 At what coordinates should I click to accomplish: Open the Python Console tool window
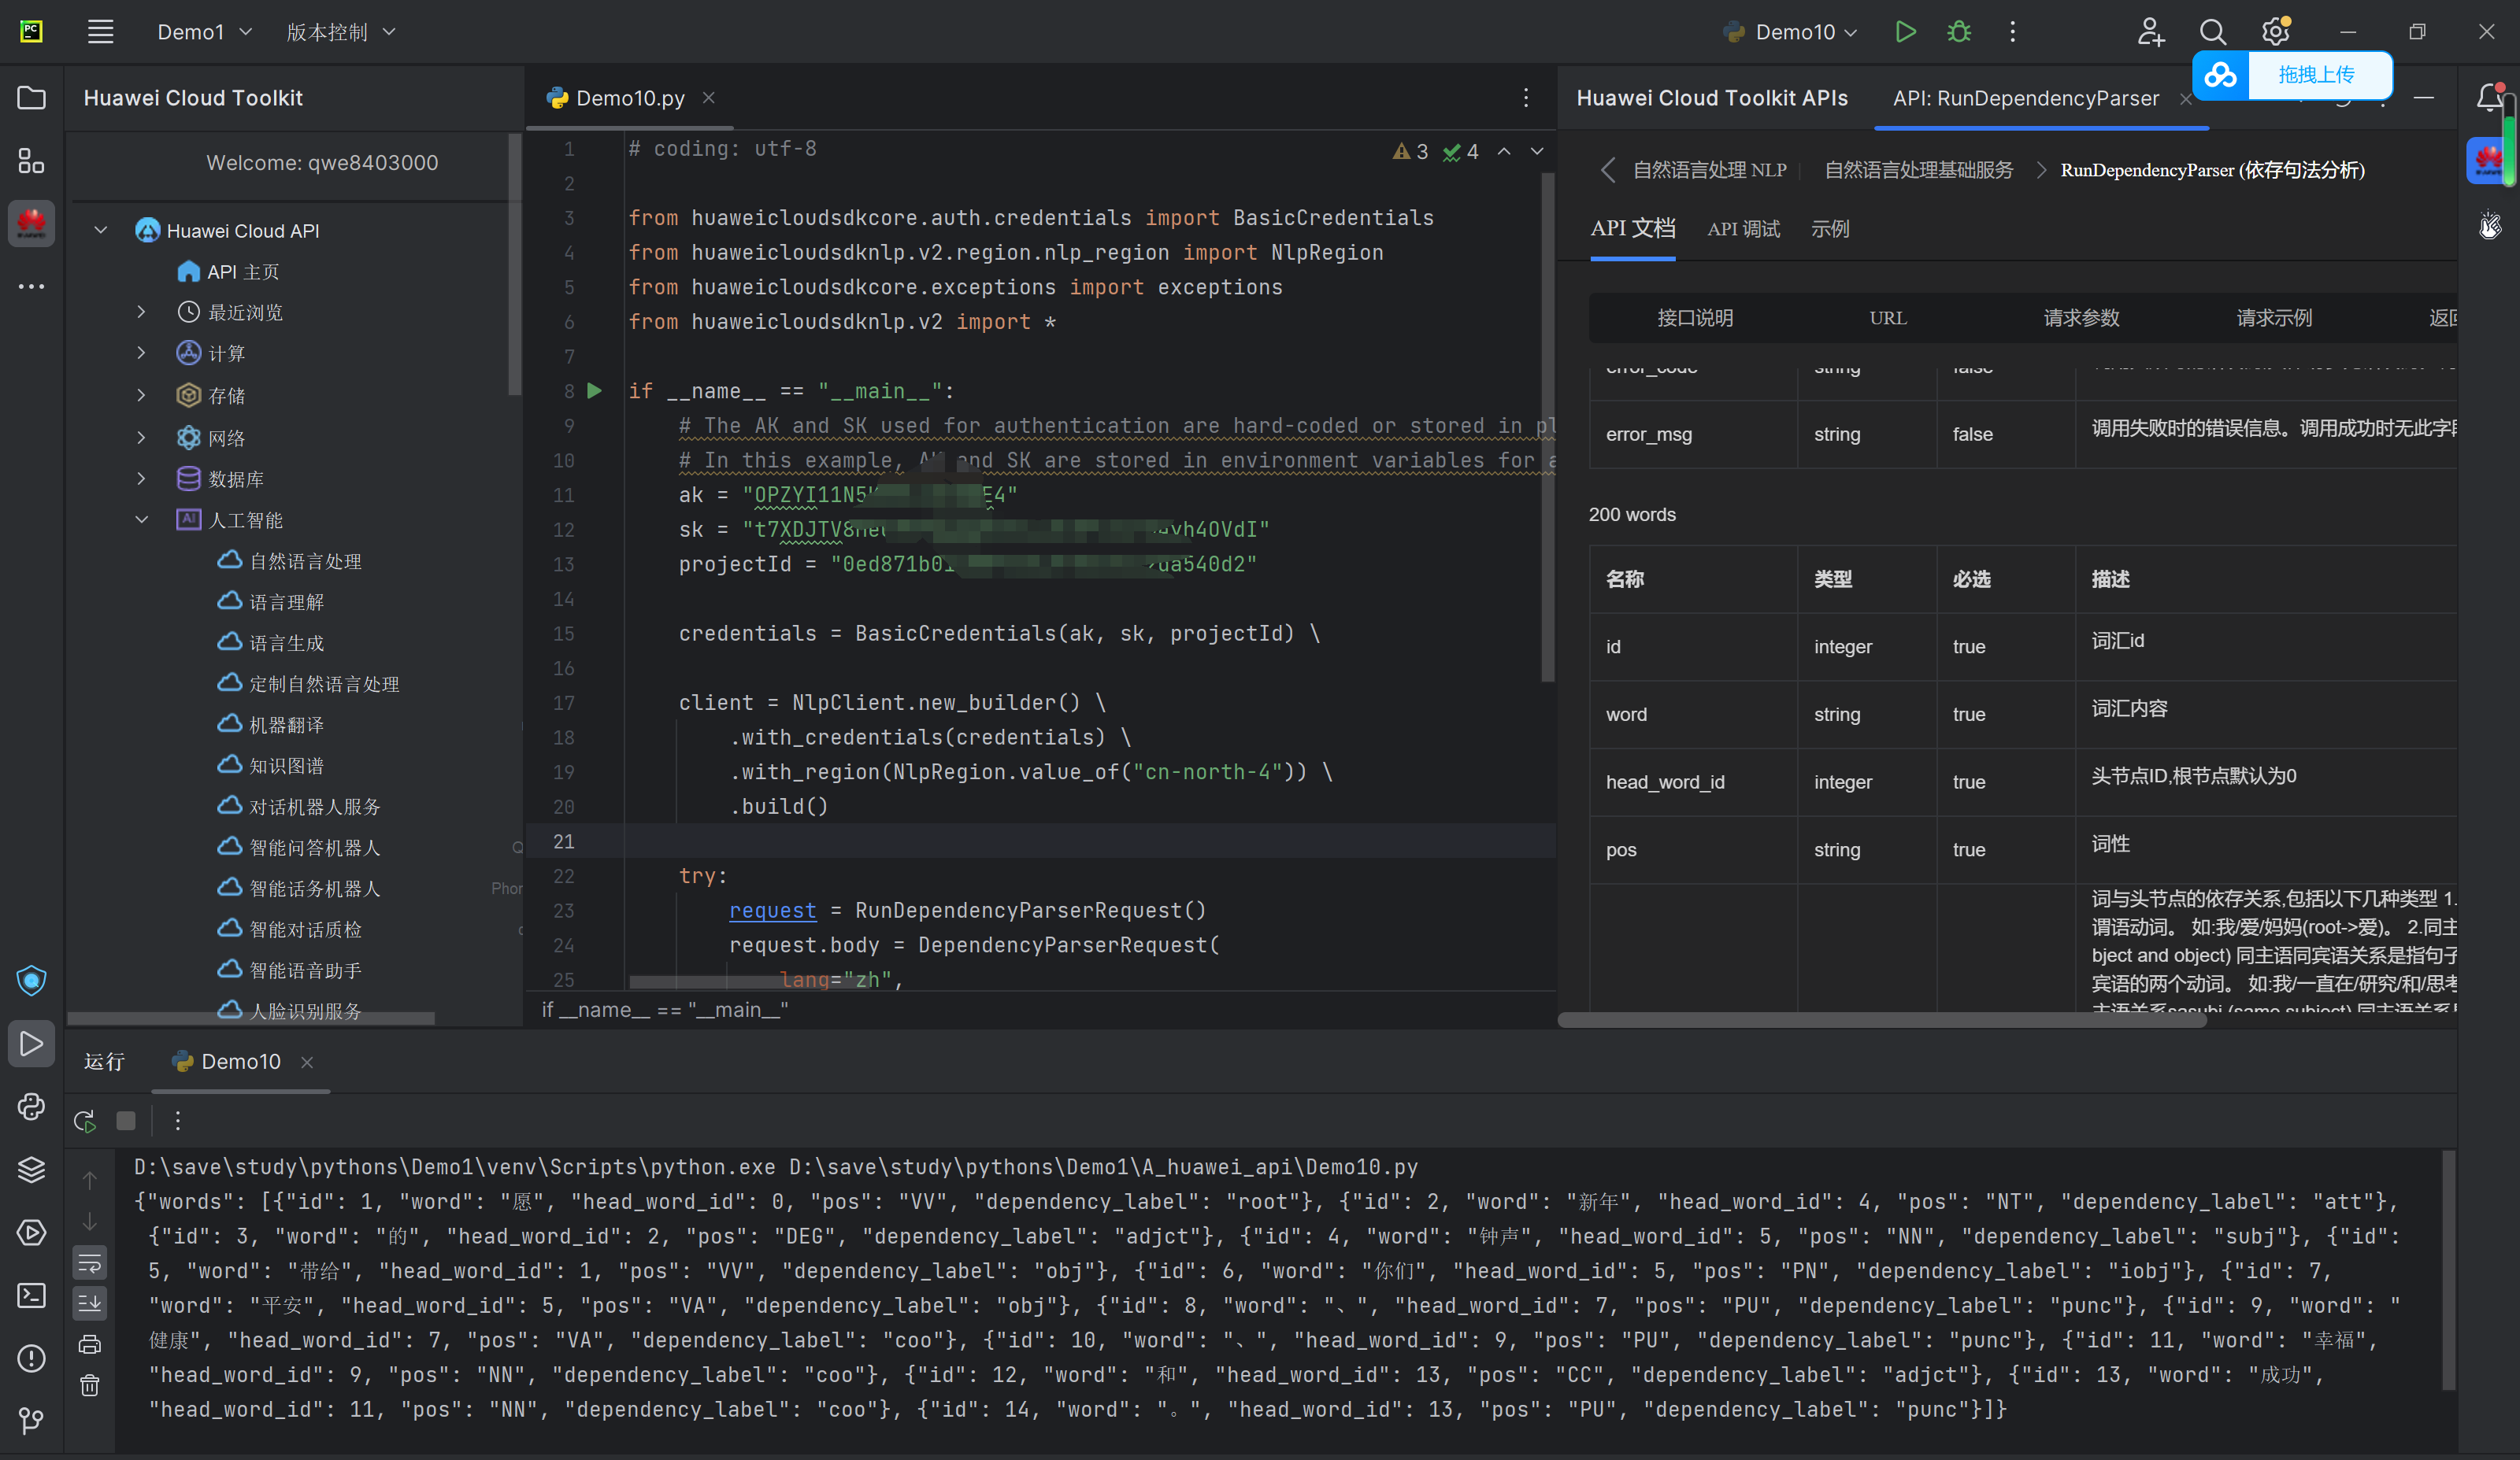coord(31,1107)
